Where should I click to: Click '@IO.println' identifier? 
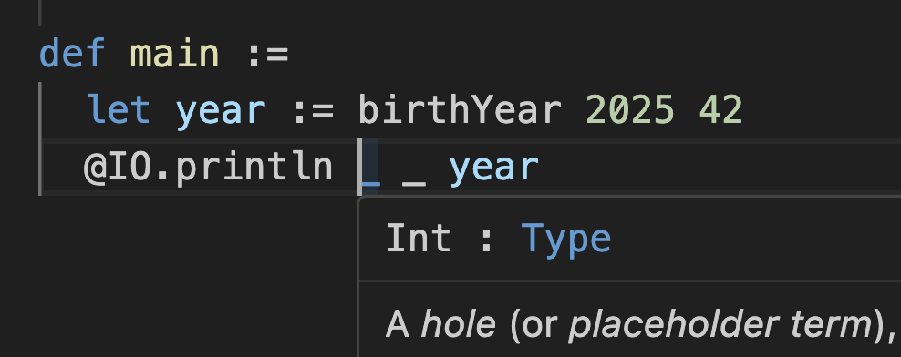[x=208, y=168]
